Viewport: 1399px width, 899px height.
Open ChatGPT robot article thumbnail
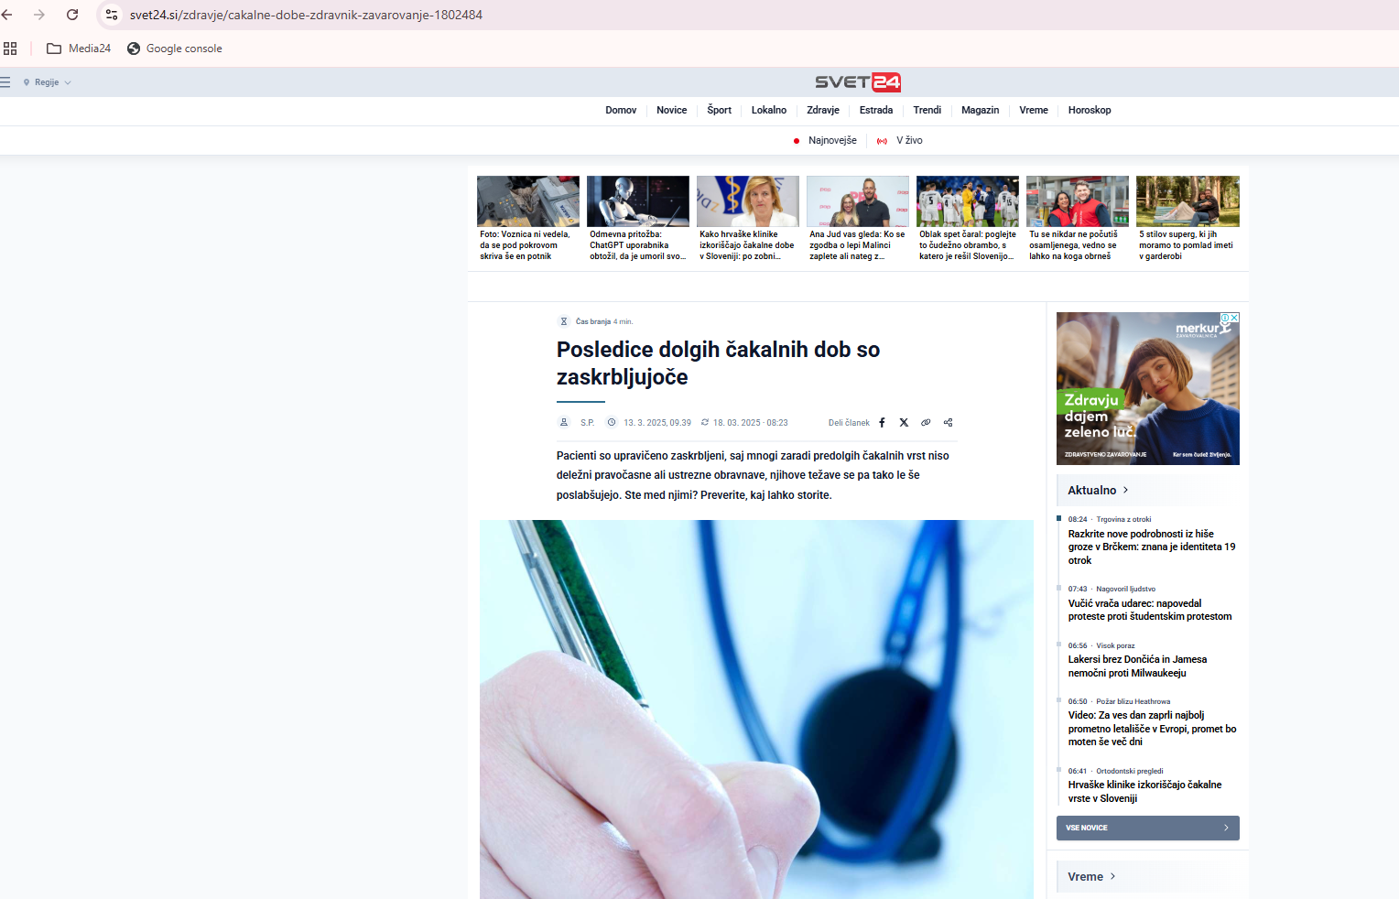[x=637, y=201]
